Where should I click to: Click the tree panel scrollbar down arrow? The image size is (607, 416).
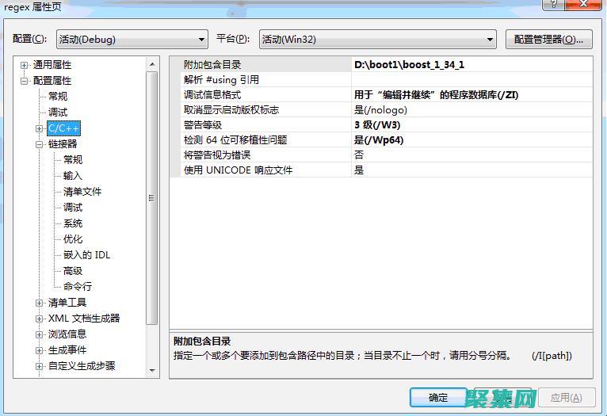pos(152,369)
